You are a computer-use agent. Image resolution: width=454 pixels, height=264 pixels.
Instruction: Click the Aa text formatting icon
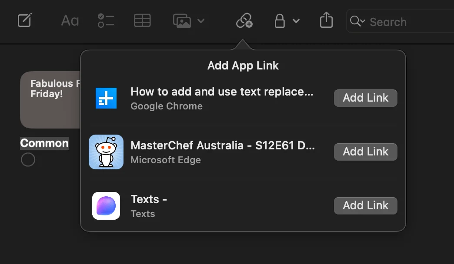click(x=70, y=20)
